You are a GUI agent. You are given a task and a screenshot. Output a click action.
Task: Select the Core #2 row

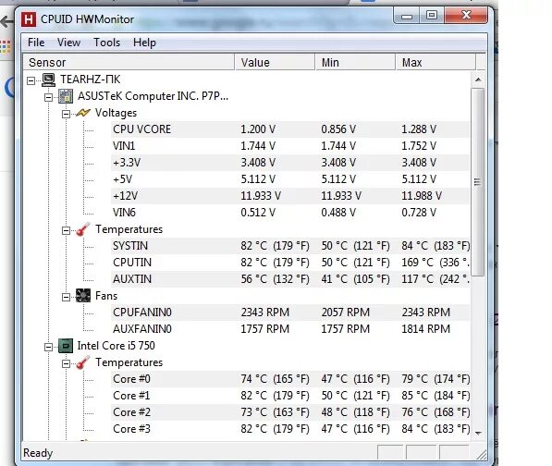pos(290,412)
